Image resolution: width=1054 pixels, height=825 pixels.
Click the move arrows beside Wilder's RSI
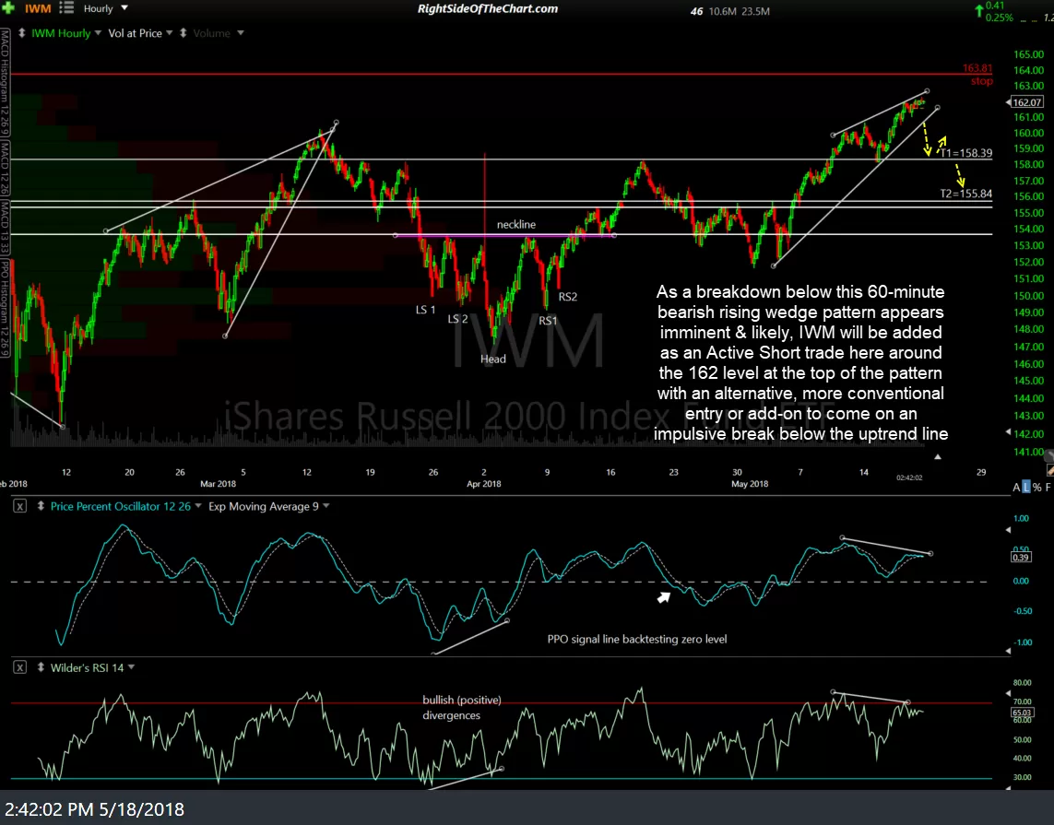(41, 667)
